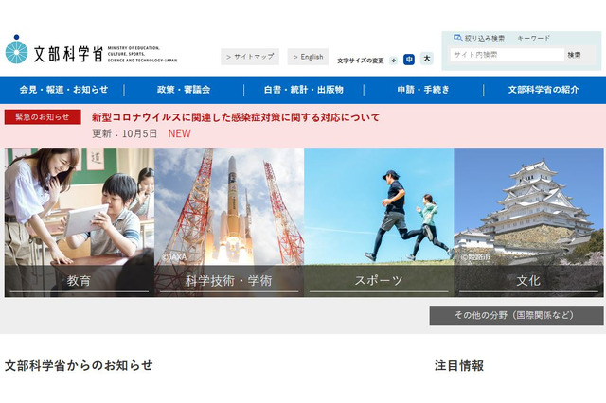The height and width of the screenshot is (403, 606).
Task: Select the 絞り込み検索 search option
Action: click(484, 38)
